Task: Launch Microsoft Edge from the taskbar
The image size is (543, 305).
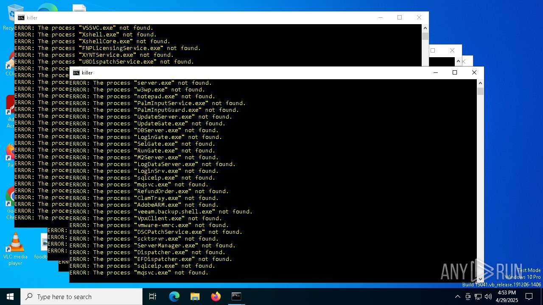Action: point(174,297)
